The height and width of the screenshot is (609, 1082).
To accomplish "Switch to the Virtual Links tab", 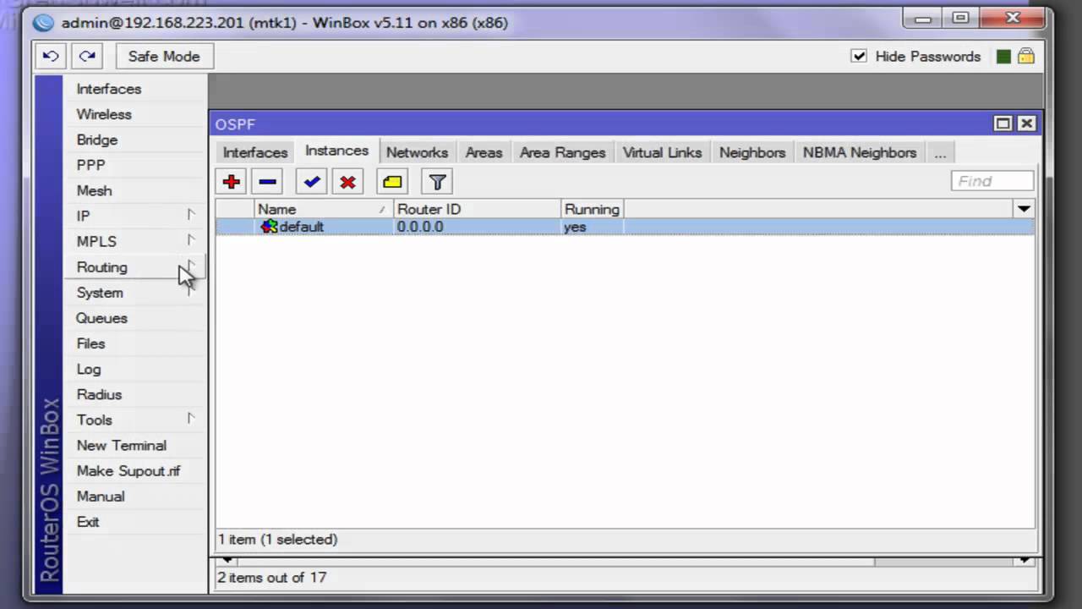I will coord(662,153).
